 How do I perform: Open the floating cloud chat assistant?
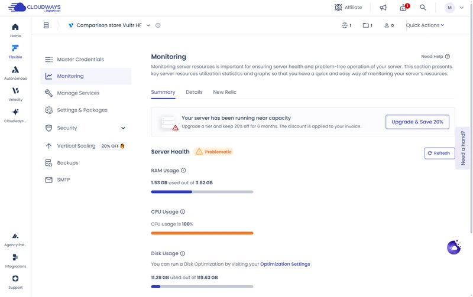(x=454, y=247)
